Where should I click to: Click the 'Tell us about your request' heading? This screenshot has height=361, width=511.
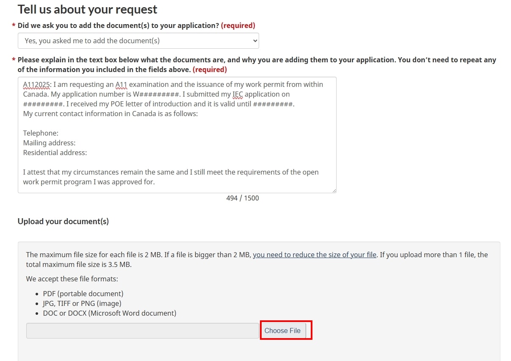[87, 9]
